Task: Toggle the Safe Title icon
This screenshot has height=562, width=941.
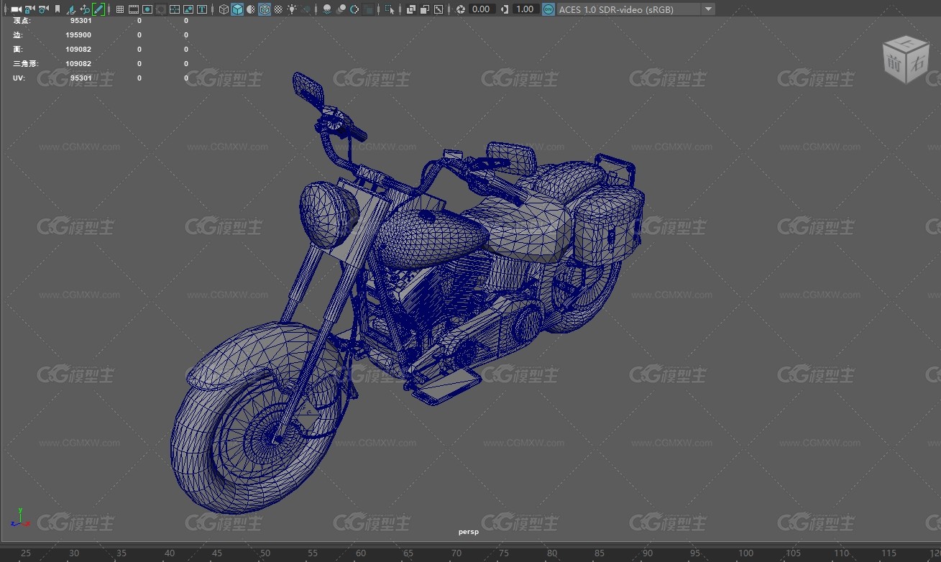Action: point(201,9)
